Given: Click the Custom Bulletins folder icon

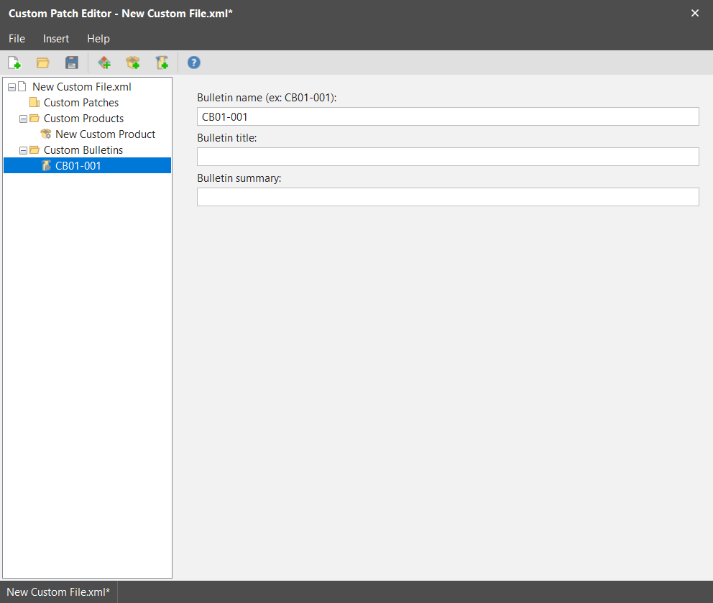Looking at the screenshot, I should click(34, 150).
